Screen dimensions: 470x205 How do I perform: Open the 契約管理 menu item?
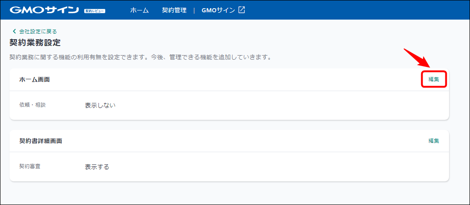(174, 10)
